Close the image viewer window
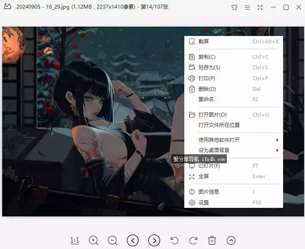 click(299, 7)
